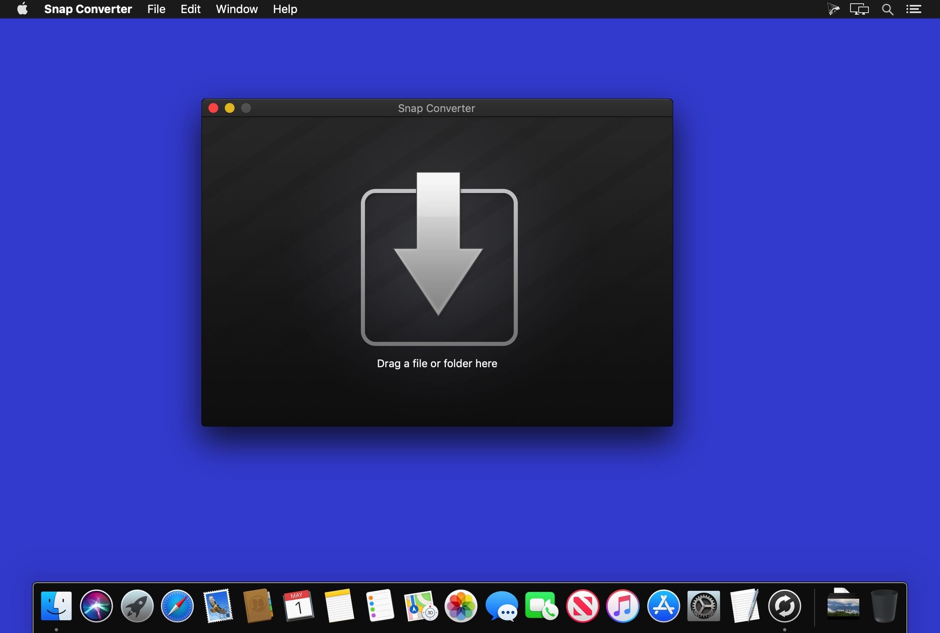Open Contacts book icon in dock
The width and height of the screenshot is (940, 633).
tap(258, 606)
